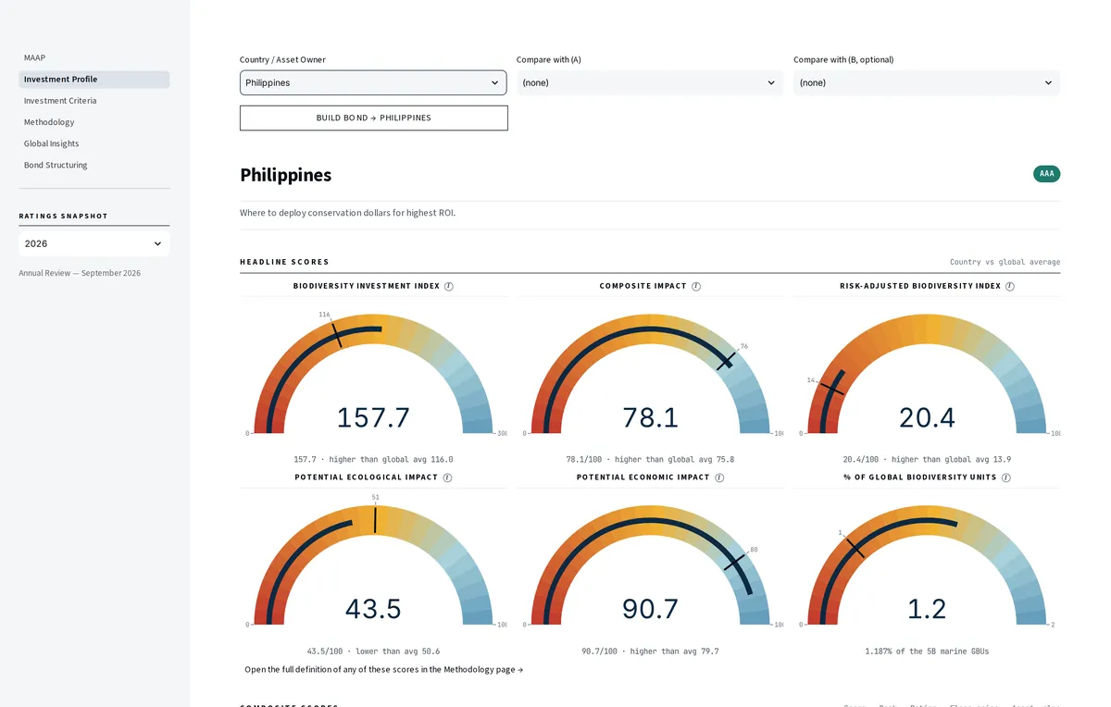The image size is (1111, 707).
Task: Follow the Methodology page full definition link
Action: click(x=384, y=669)
